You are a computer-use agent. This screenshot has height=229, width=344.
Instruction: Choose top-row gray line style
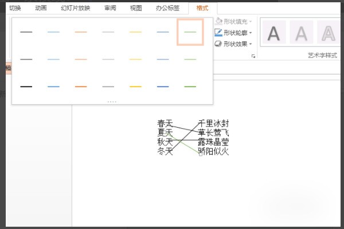click(x=108, y=32)
